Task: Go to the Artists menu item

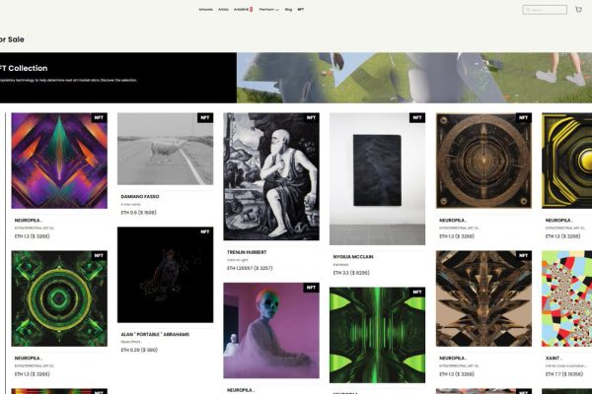Action: [223, 10]
